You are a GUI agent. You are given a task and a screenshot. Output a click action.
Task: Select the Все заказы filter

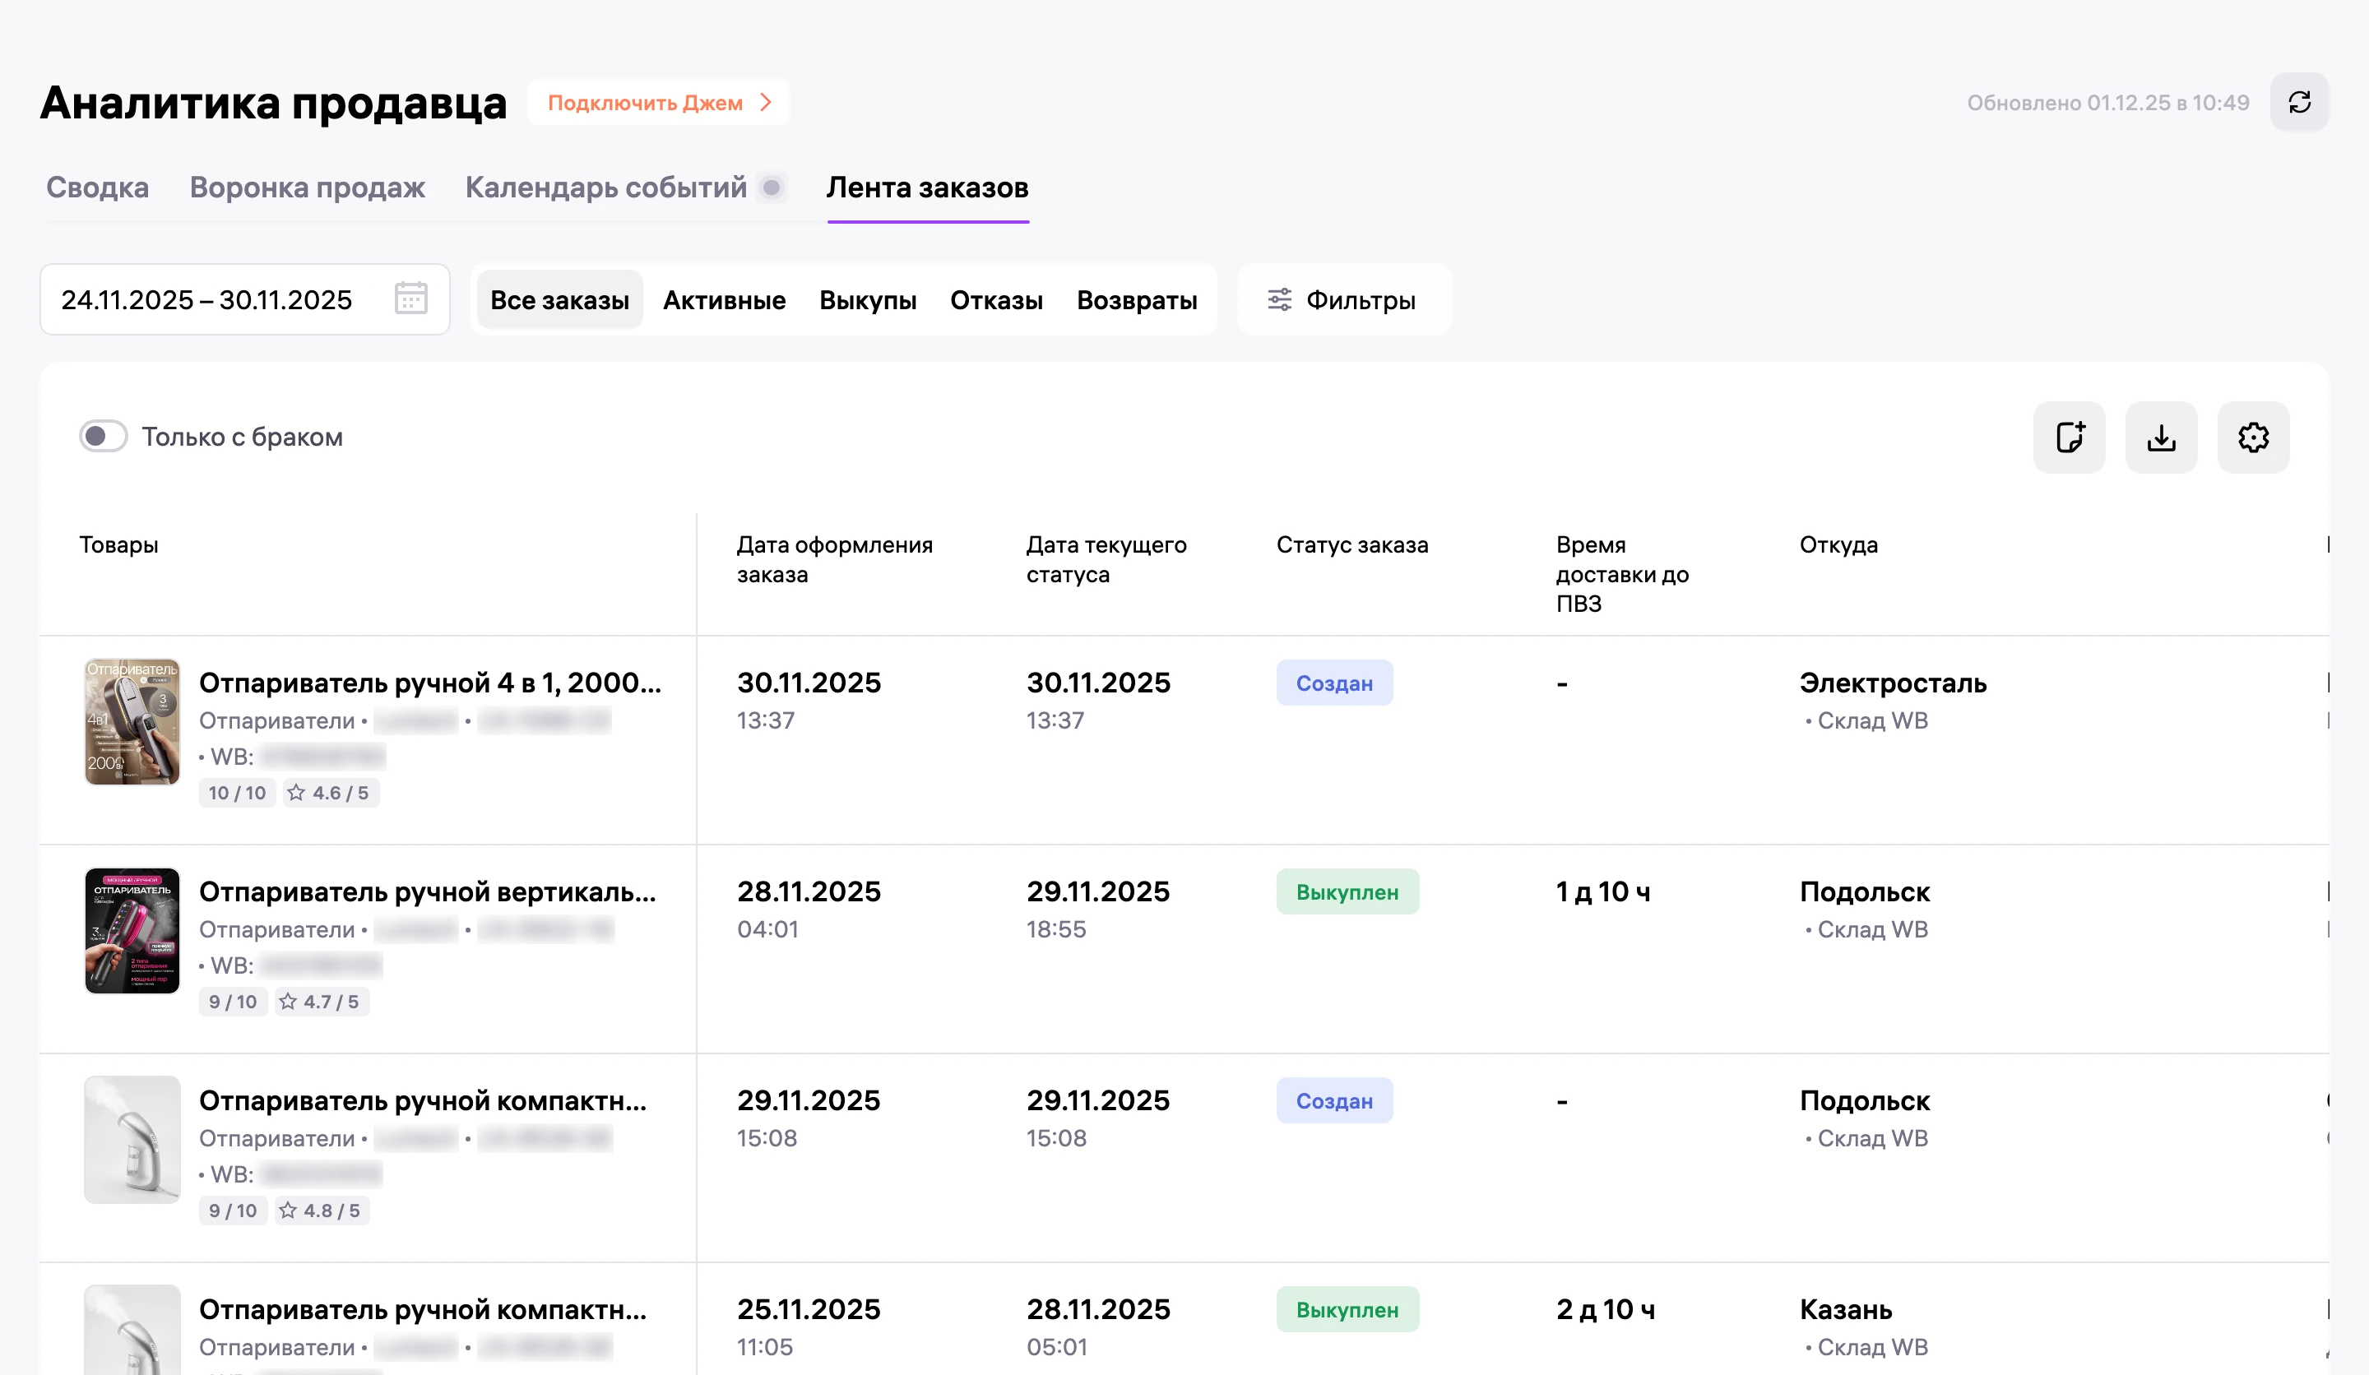click(559, 300)
